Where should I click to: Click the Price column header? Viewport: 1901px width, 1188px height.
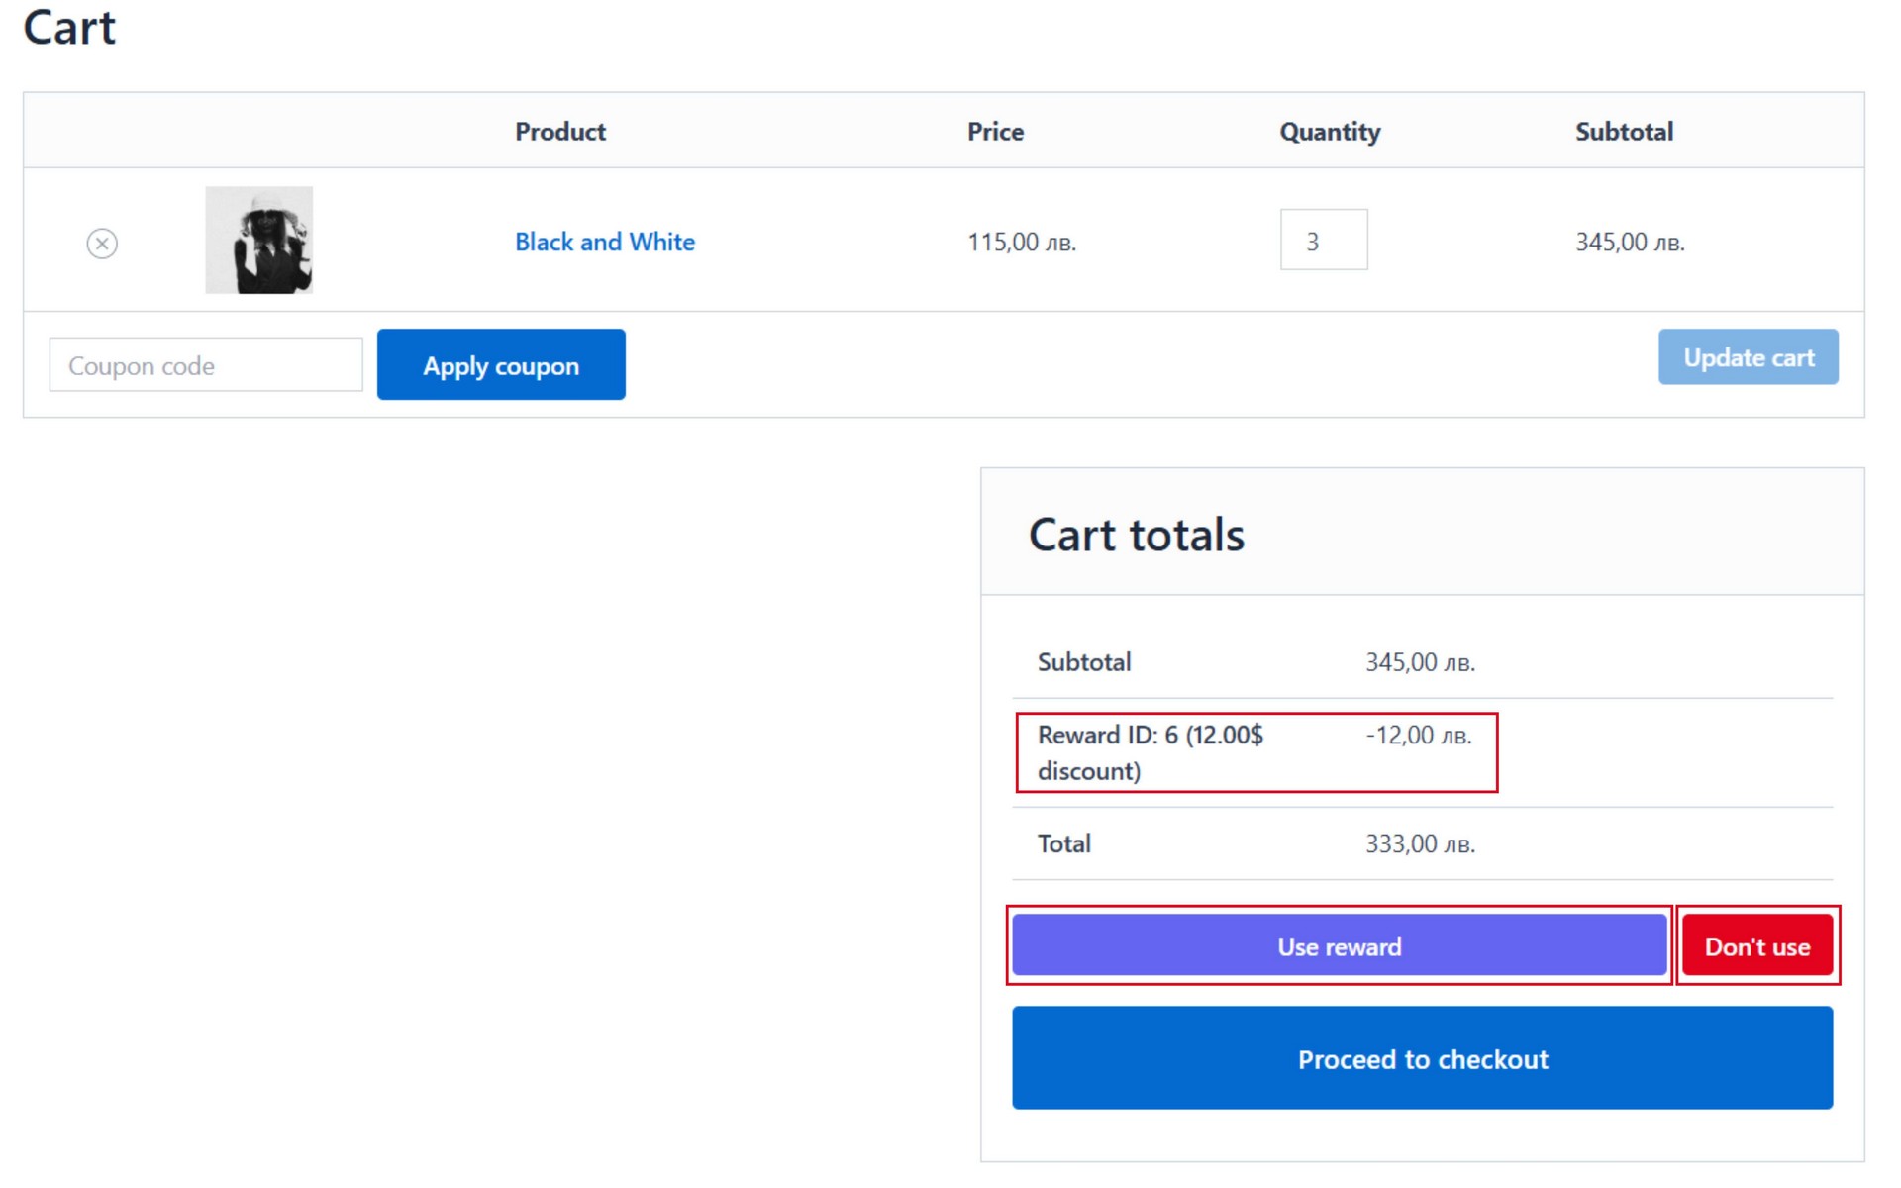995,132
